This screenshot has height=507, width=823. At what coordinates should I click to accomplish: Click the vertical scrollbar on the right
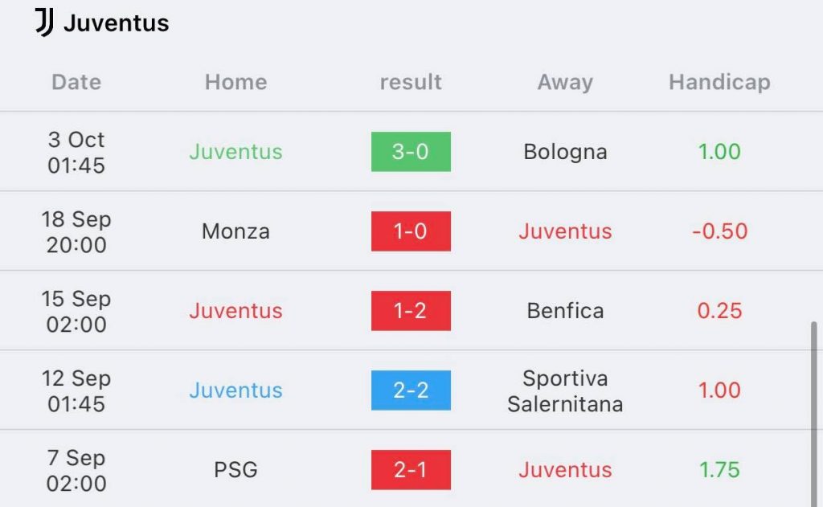pyautogui.click(x=813, y=414)
